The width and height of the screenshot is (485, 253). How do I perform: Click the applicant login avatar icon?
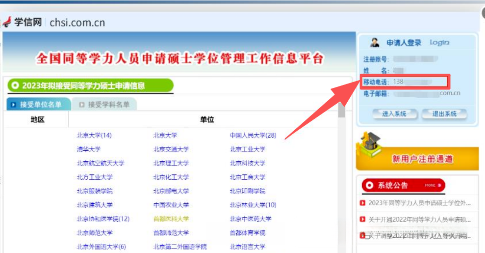tap(375, 42)
